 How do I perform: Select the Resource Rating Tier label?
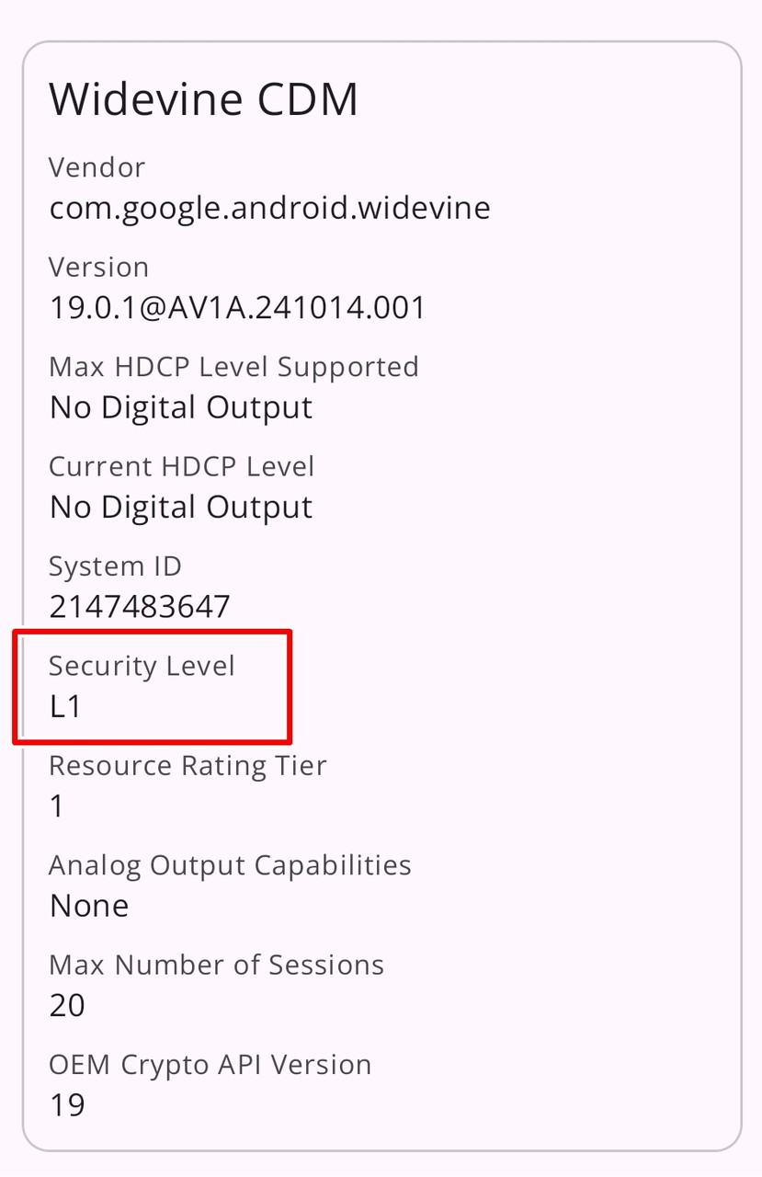[188, 765]
